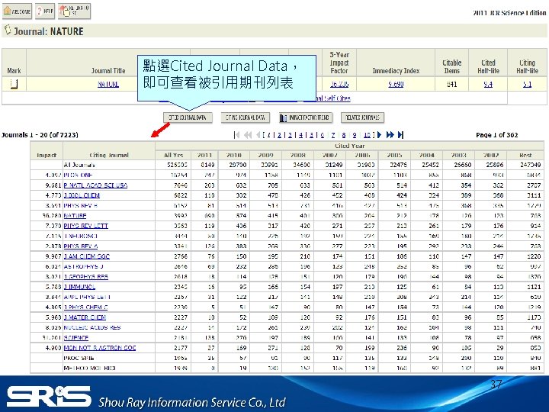The image size is (549, 412).
Task: Open the Citing Half-life value 5.1
Action: tap(527, 84)
